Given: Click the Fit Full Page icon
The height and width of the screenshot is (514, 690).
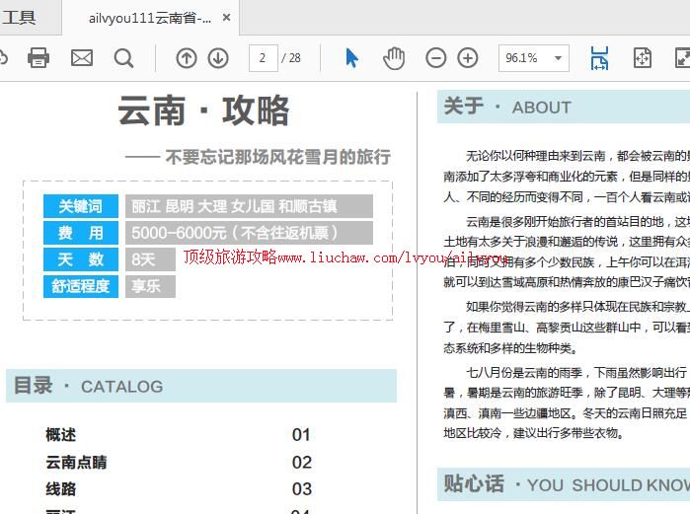Looking at the screenshot, I should point(642,58).
